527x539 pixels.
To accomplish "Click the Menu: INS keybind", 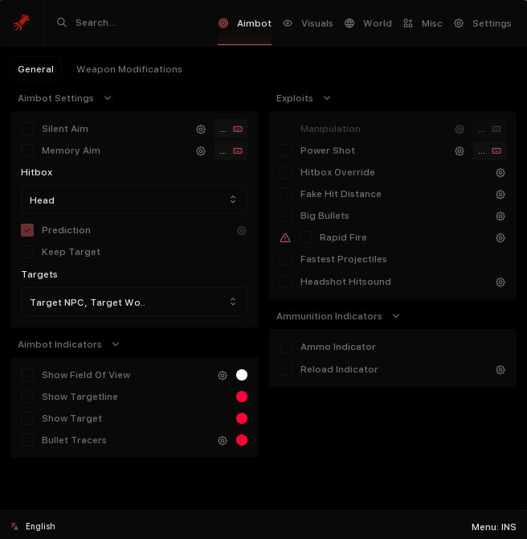I will (494, 527).
